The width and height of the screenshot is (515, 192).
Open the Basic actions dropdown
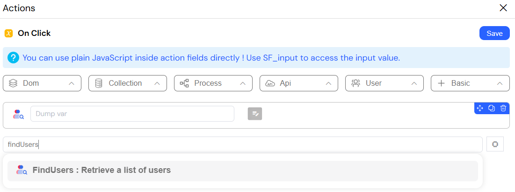click(x=470, y=83)
